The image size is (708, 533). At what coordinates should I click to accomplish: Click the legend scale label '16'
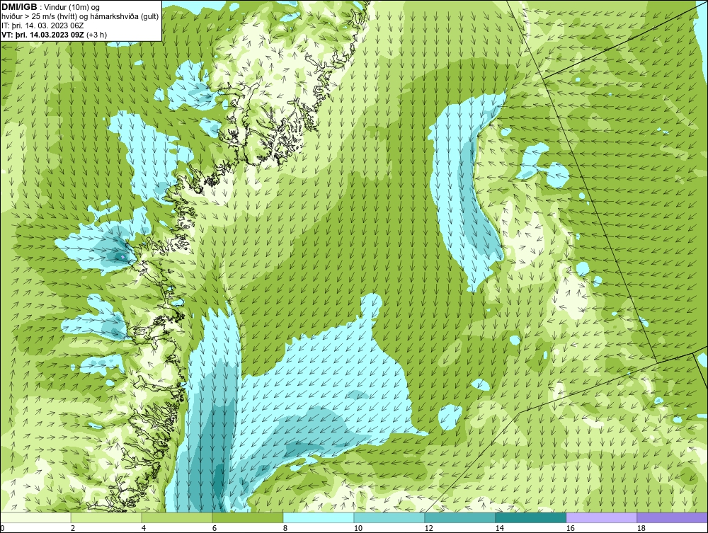(570, 528)
